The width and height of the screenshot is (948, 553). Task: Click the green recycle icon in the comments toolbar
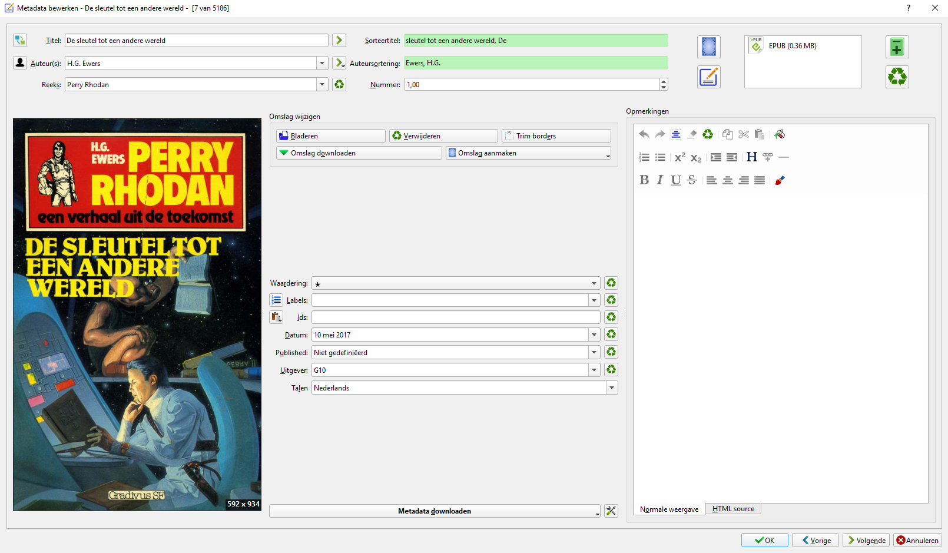pyautogui.click(x=708, y=134)
